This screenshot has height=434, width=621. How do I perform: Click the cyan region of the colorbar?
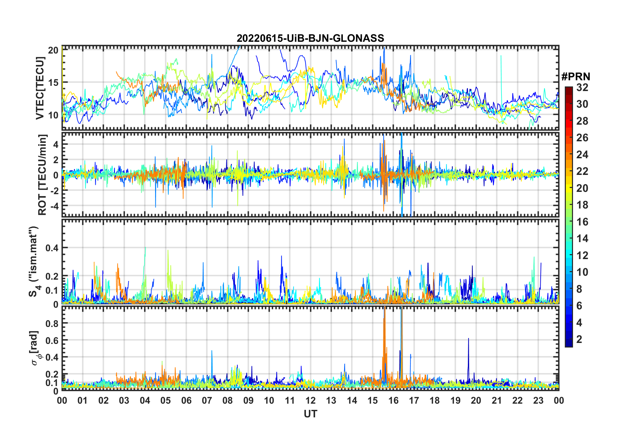coord(568,255)
